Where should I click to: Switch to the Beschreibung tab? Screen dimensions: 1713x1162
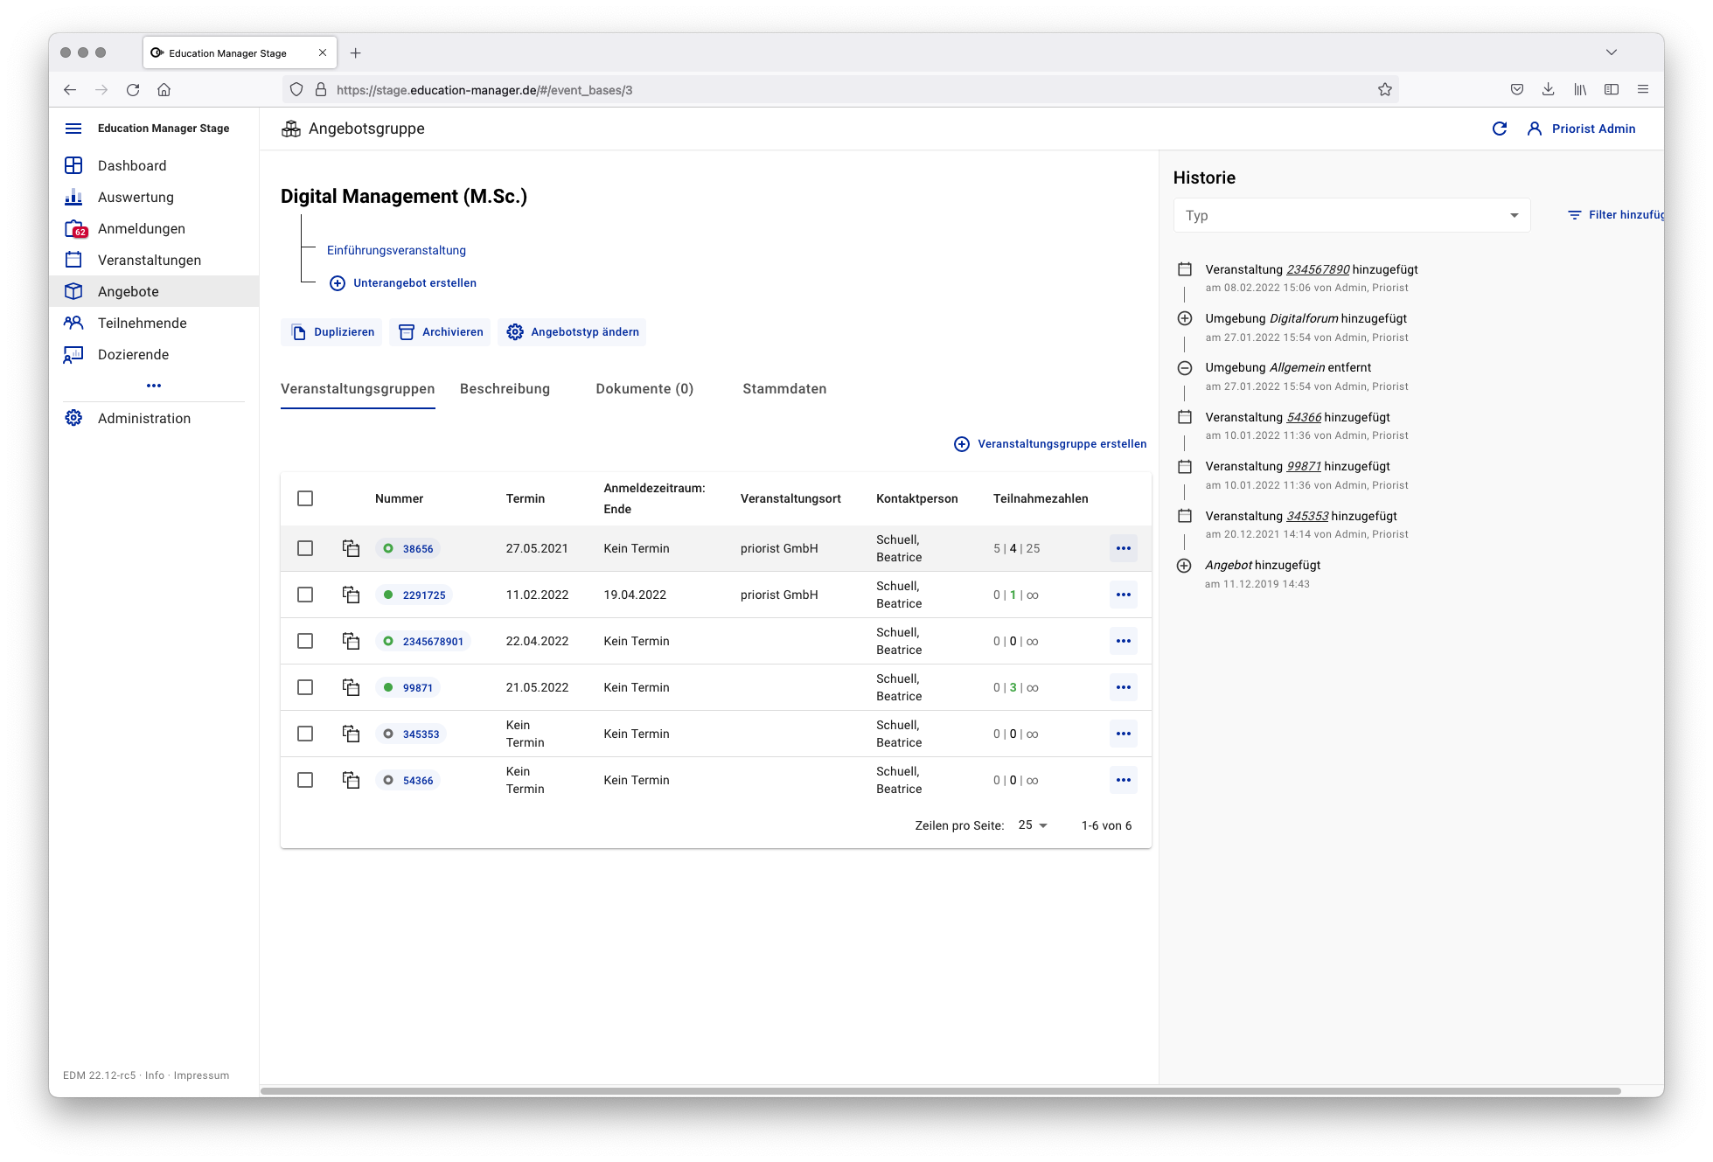(505, 388)
